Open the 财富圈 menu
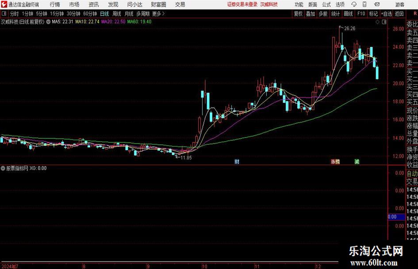The image size is (418, 269). tap(158, 4)
